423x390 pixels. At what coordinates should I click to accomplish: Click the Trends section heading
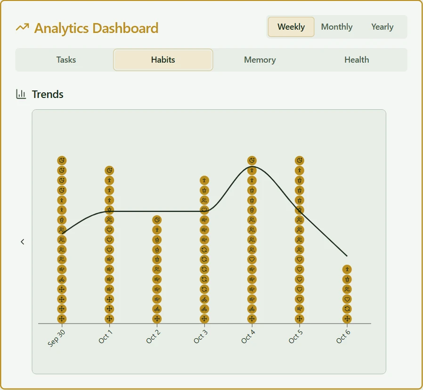click(x=48, y=94)
